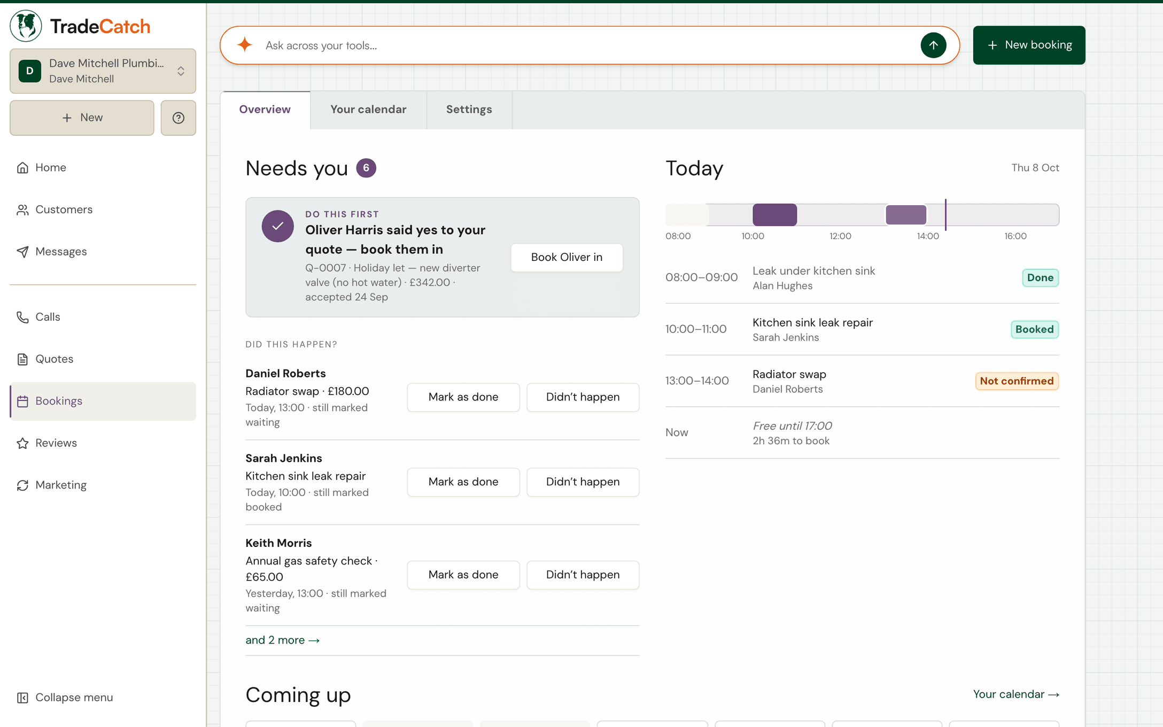Open the Reviews section
Viewport: 1163px width, 727px height.
103,443
